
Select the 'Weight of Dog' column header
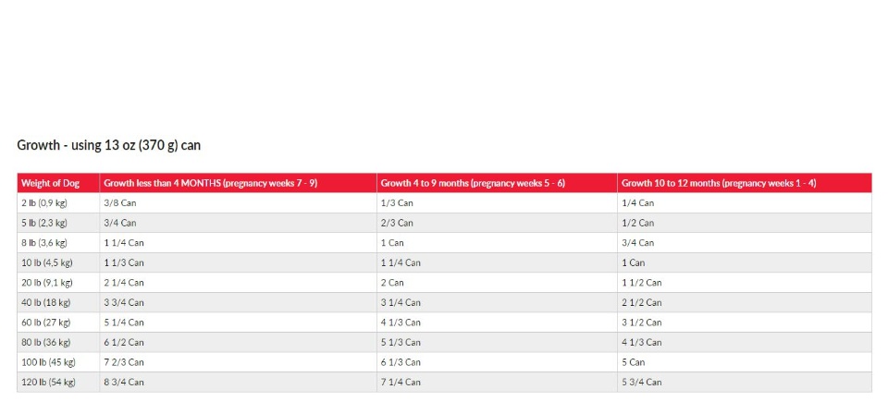(50, 183)
